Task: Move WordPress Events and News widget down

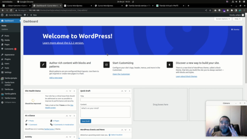Action: [x=125, y=130]
